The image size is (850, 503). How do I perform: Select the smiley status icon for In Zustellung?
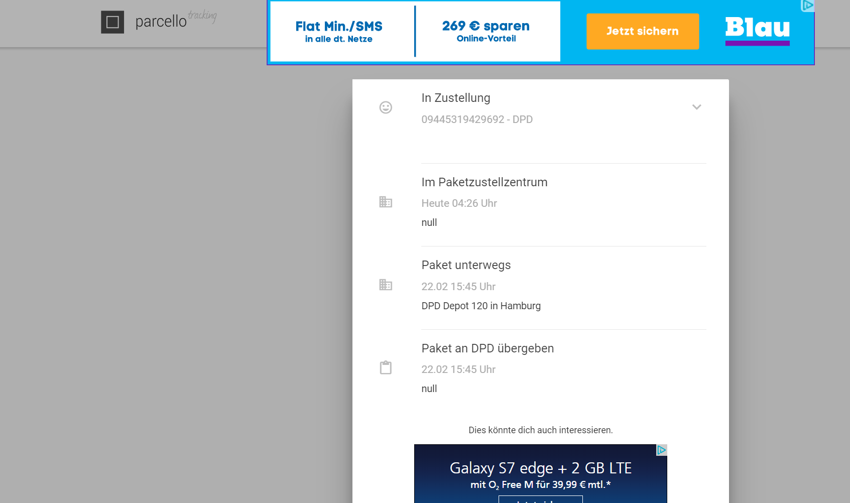click(x=386, y=107)
